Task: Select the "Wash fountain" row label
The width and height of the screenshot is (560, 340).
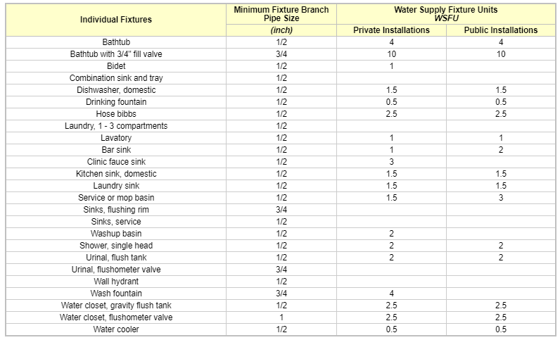Action: pyautogui.click(x=116, y=294)
